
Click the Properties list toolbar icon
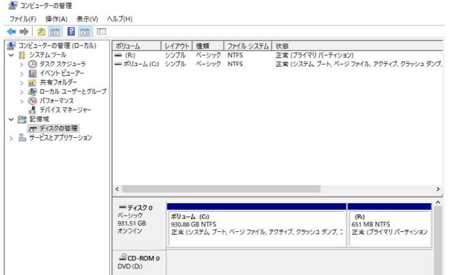102,32
